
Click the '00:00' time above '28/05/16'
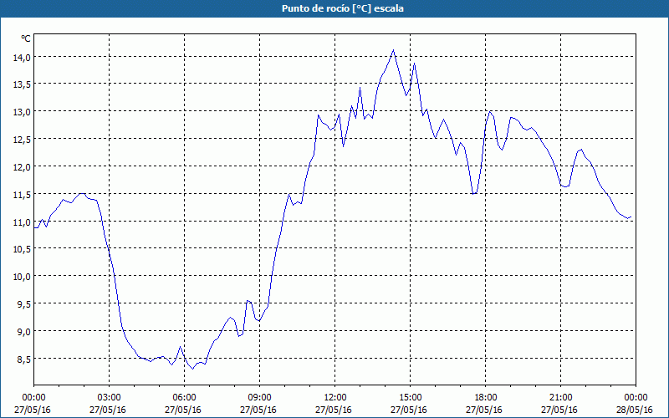636,398
